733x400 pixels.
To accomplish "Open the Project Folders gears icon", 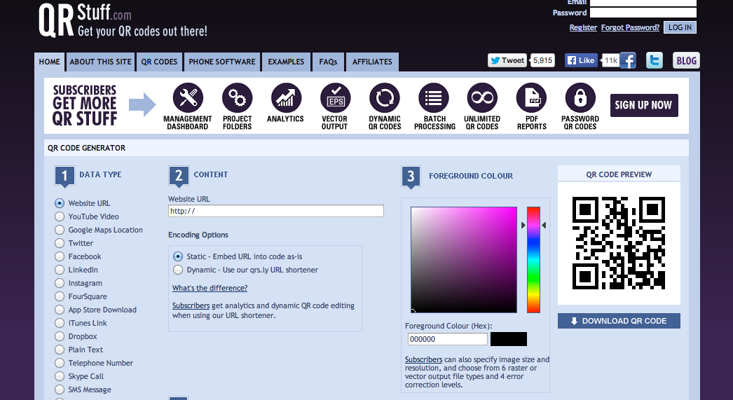I will click(x=237, y=97).
